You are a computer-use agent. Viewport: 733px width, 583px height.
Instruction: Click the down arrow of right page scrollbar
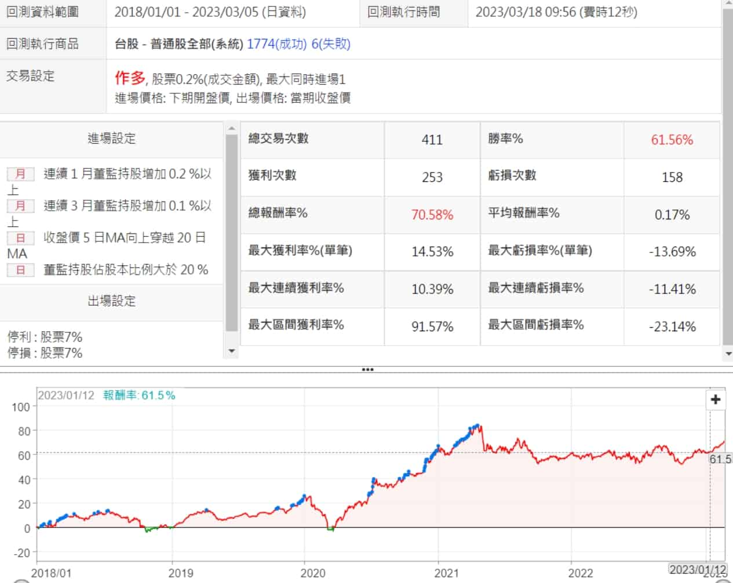728,354
